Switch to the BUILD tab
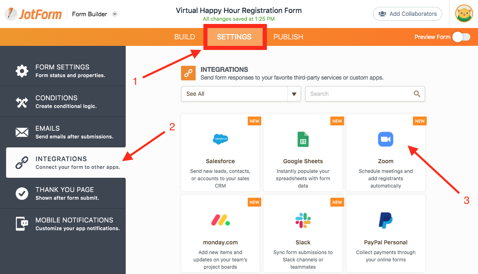 pos(184,37)
